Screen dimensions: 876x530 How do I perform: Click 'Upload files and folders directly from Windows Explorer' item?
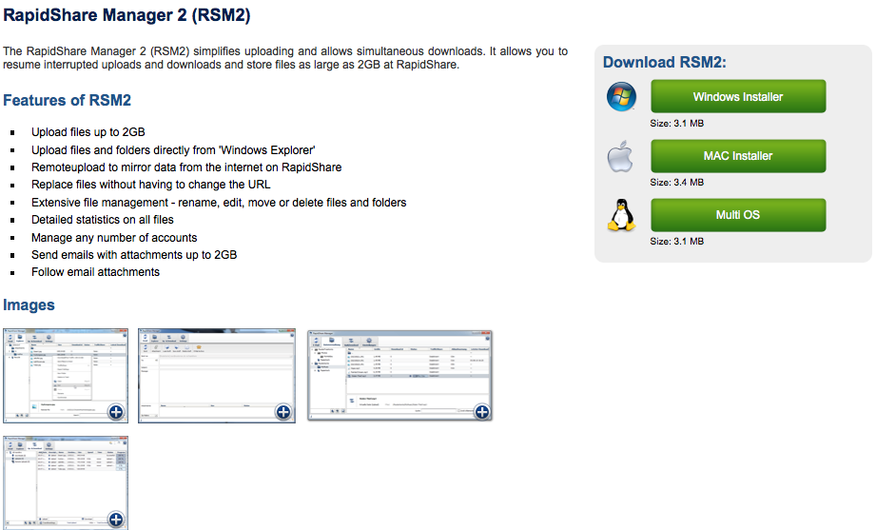click(x=173, y=149)
